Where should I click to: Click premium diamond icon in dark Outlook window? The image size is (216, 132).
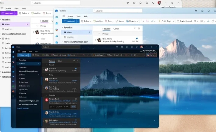117,47
